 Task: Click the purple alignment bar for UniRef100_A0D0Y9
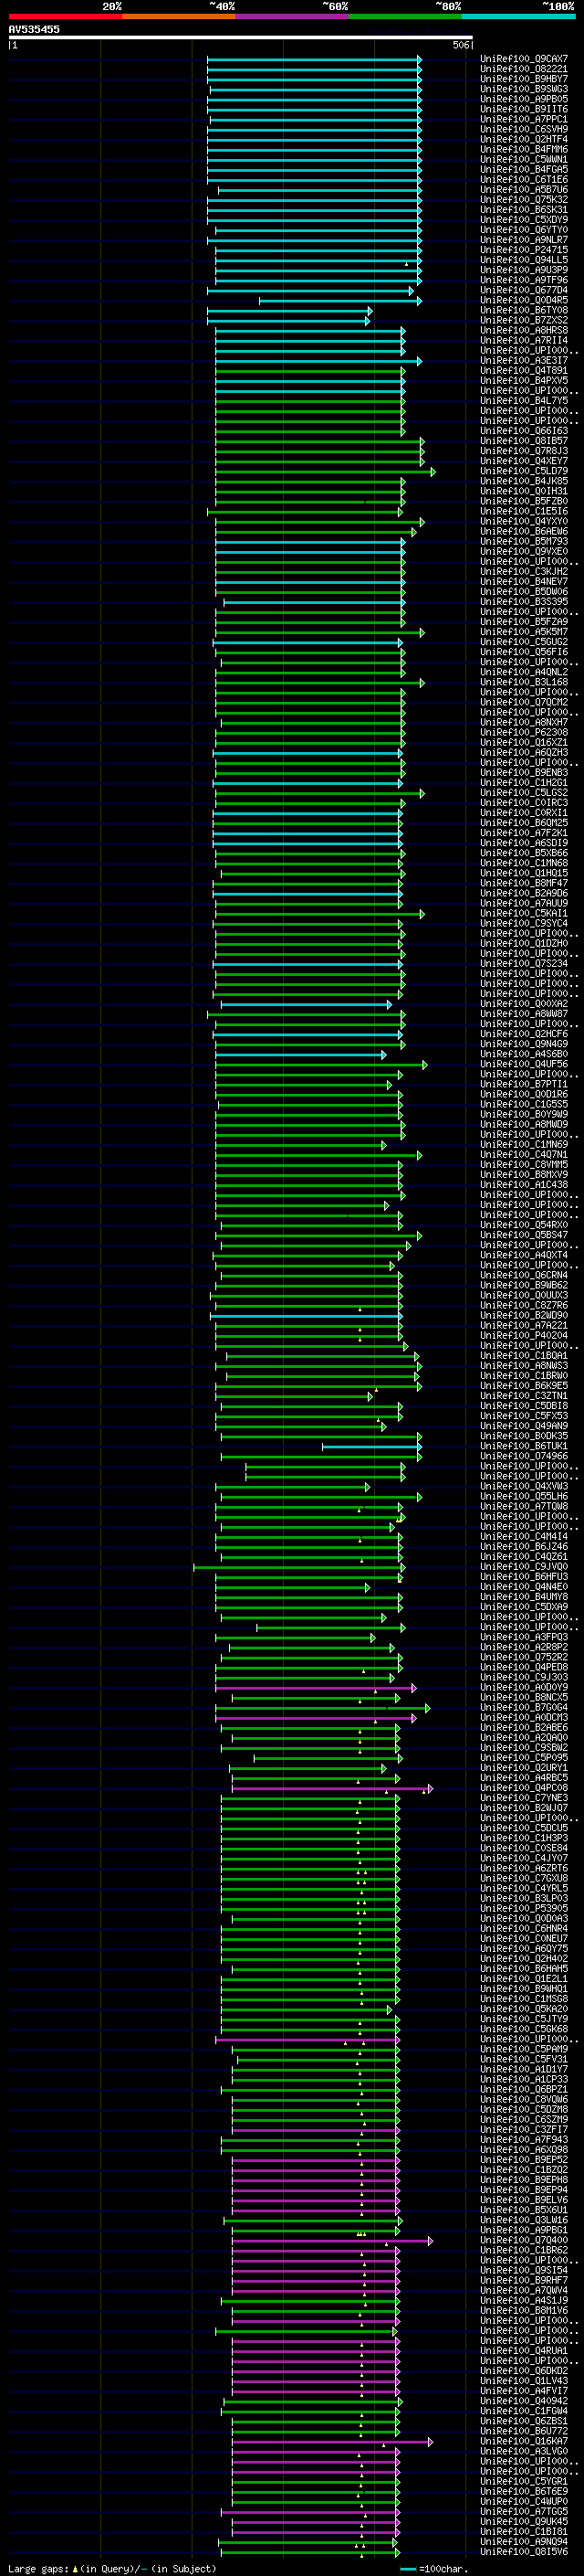pyautogui.click(x=316, y=1688)
